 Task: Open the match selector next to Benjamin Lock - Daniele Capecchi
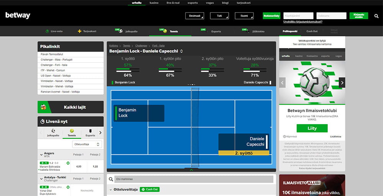point(182,51)
